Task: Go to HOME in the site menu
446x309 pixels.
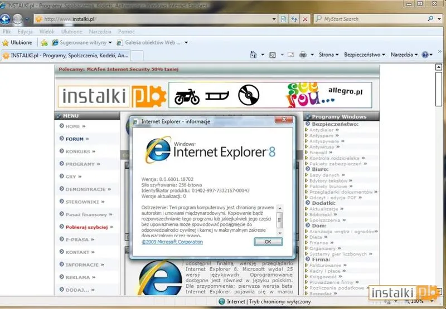Action: 72,126
